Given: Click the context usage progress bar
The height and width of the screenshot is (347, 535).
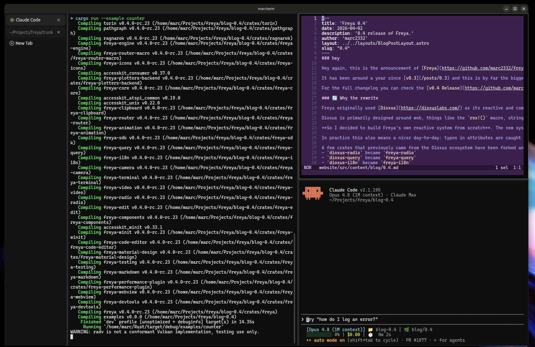Looking at the screenshot, I should pyautogui.click(x=319, y=335).
